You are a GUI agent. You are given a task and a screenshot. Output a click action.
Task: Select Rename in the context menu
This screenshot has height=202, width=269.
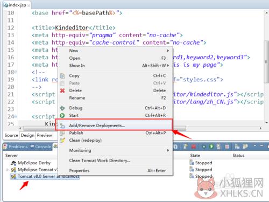click(115, 98)
